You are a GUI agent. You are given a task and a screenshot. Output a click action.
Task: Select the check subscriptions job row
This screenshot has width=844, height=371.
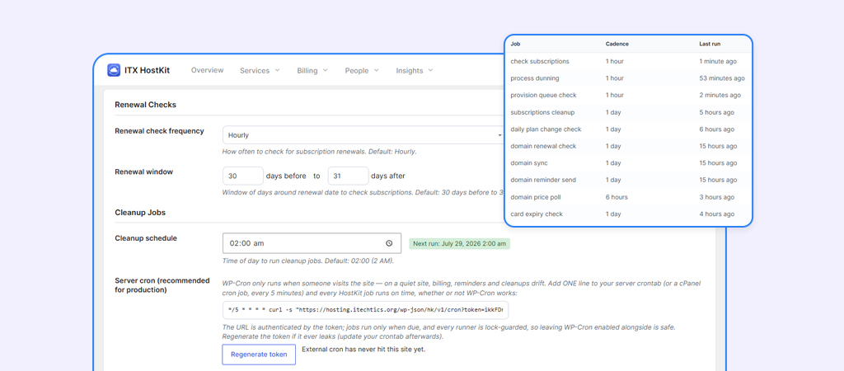click(628, 61)
